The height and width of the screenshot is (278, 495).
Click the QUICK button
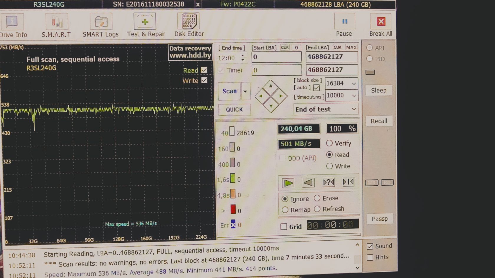point(234,109)
